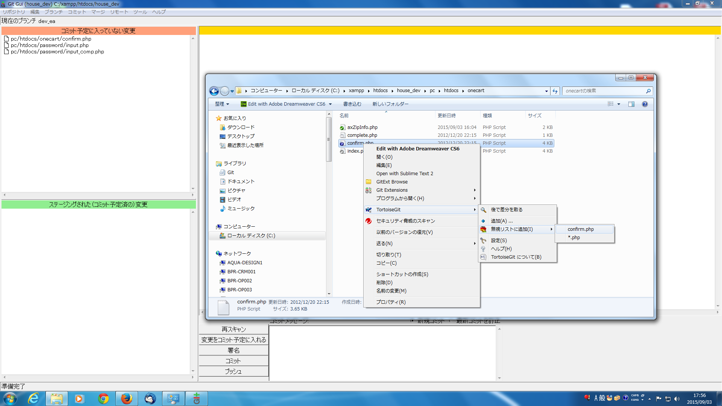
Task: Choose confirm.php in the ignore list submenu
Action: click(581, 229)
